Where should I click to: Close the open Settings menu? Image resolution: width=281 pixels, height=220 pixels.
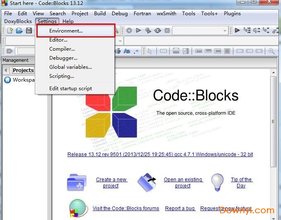point(47,21)
